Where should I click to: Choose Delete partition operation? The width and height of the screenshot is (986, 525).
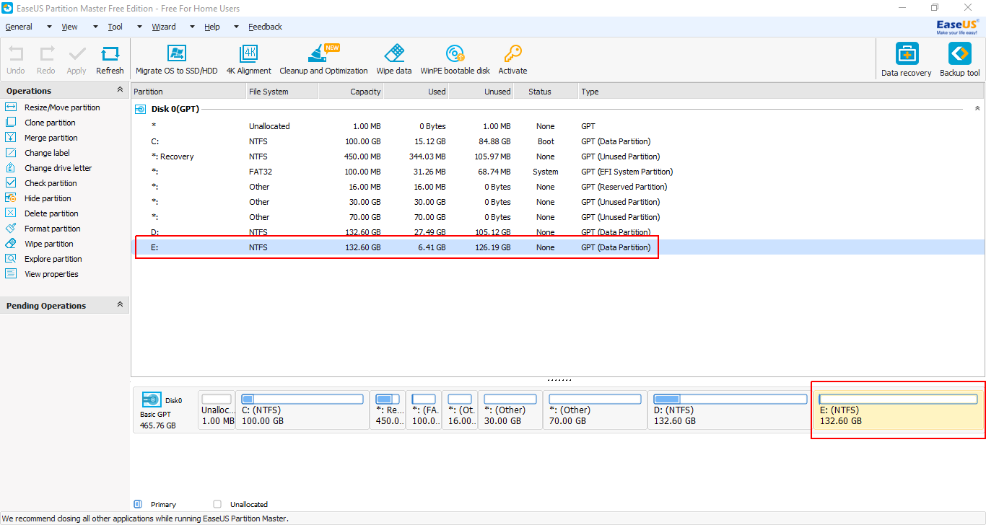(x=51, y=213)
